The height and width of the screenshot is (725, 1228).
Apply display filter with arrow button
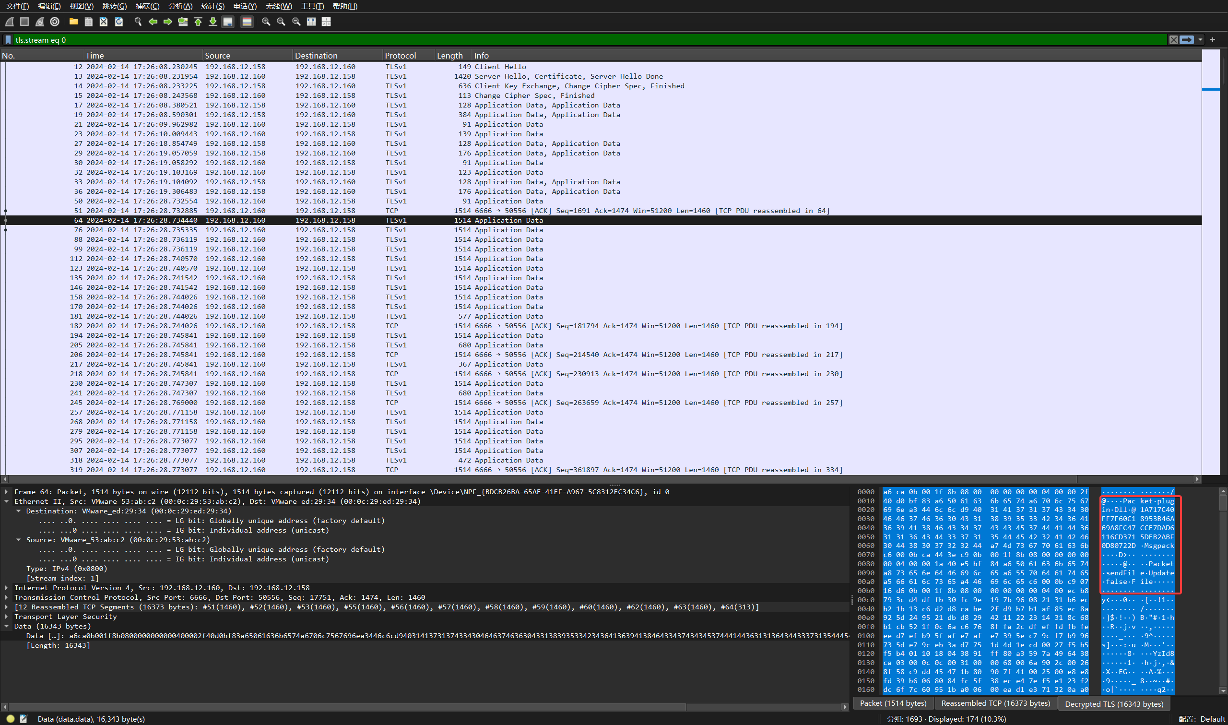[x=1187, y=40]
